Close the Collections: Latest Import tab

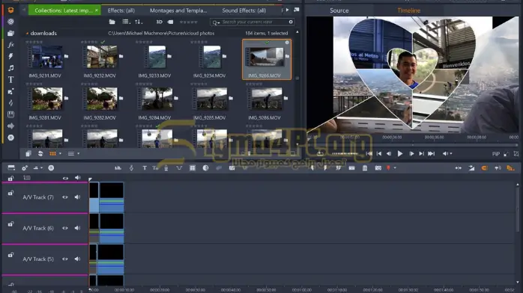[x=97, y=10]
